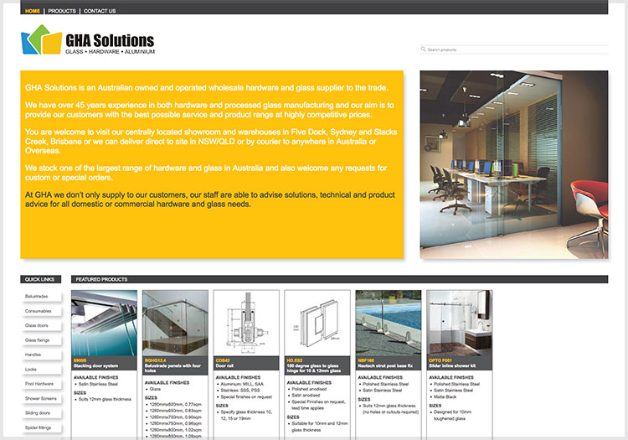
Task: Click 'Nautech strut post base fix' title
Action: (x=385, y=366)
